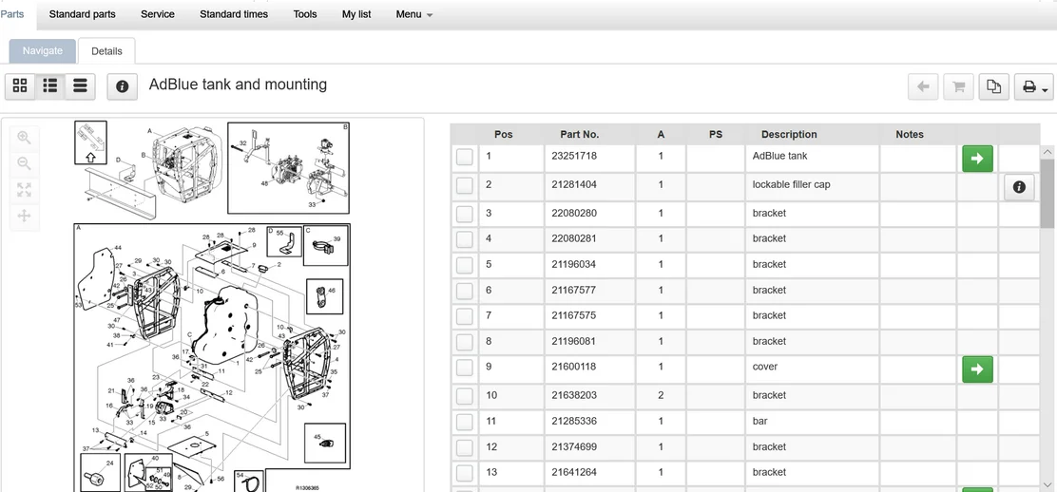
Task: Zoom out of the parts diagram
Action: 25,163
